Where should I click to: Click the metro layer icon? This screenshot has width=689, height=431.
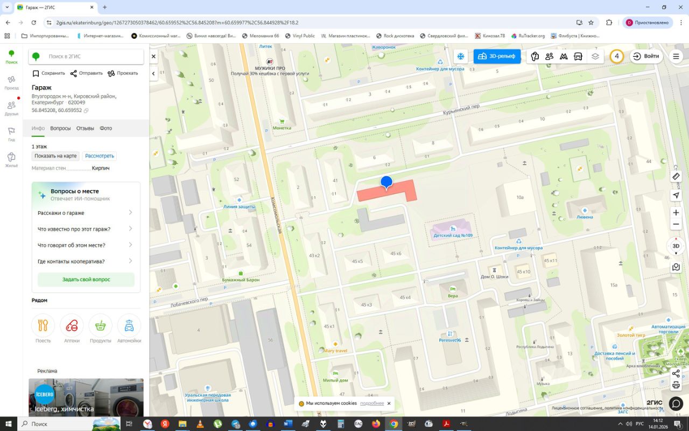pos(564,57)
